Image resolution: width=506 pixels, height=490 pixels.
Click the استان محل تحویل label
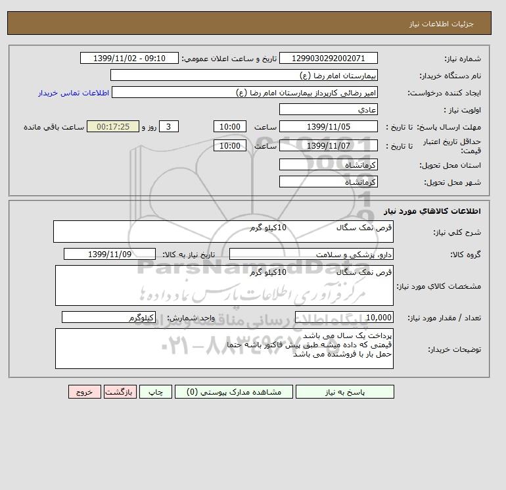pyautogui.click(x=450, y=165)
